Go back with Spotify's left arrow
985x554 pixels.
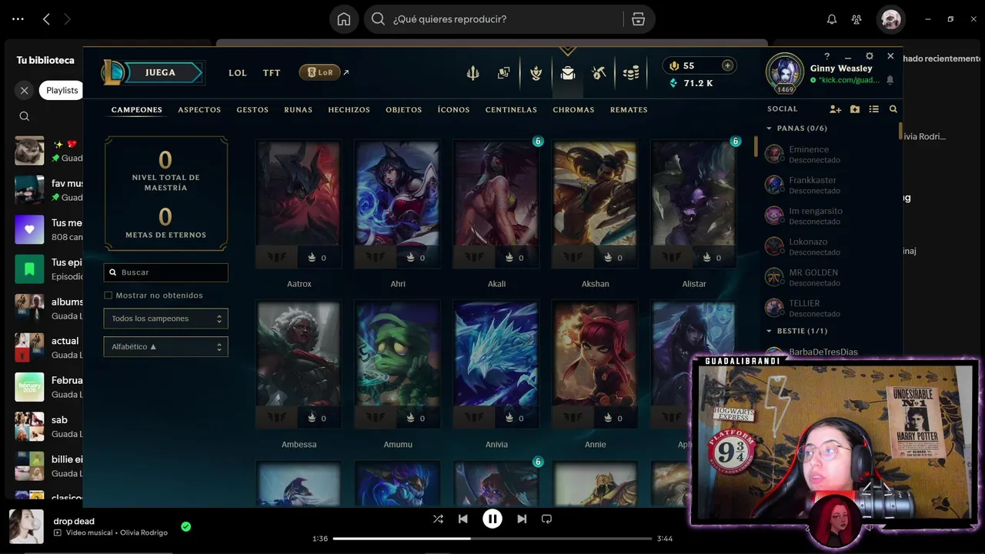point(46,19)
